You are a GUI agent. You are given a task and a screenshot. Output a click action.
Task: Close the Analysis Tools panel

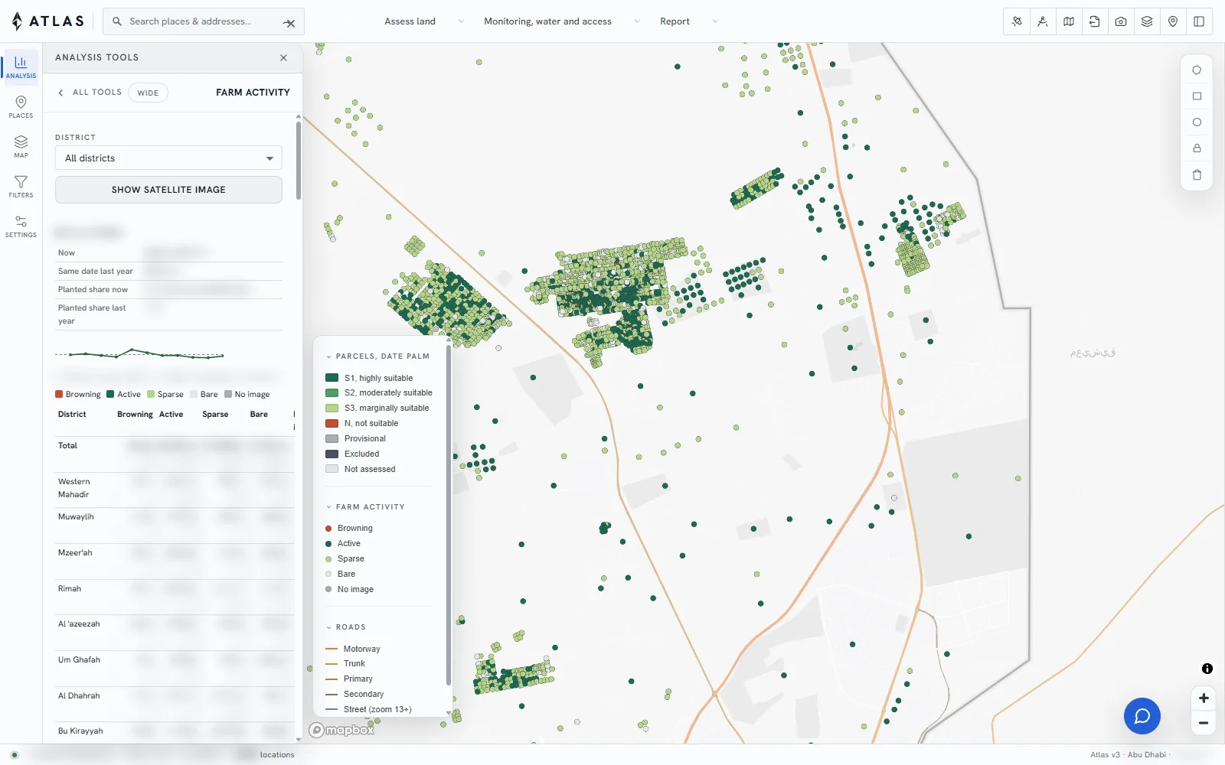click(x=283, y=58)
